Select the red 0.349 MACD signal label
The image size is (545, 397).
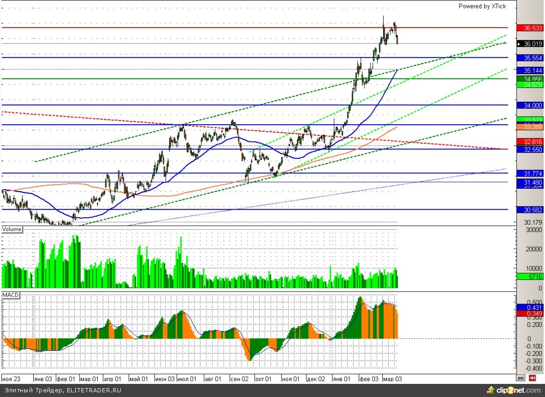530,313
